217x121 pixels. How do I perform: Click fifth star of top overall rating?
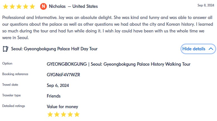click(32, 6)
